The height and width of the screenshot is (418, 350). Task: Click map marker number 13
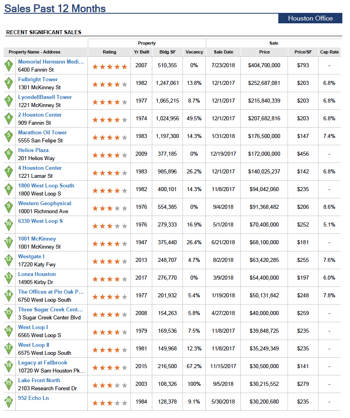[9, 278]
